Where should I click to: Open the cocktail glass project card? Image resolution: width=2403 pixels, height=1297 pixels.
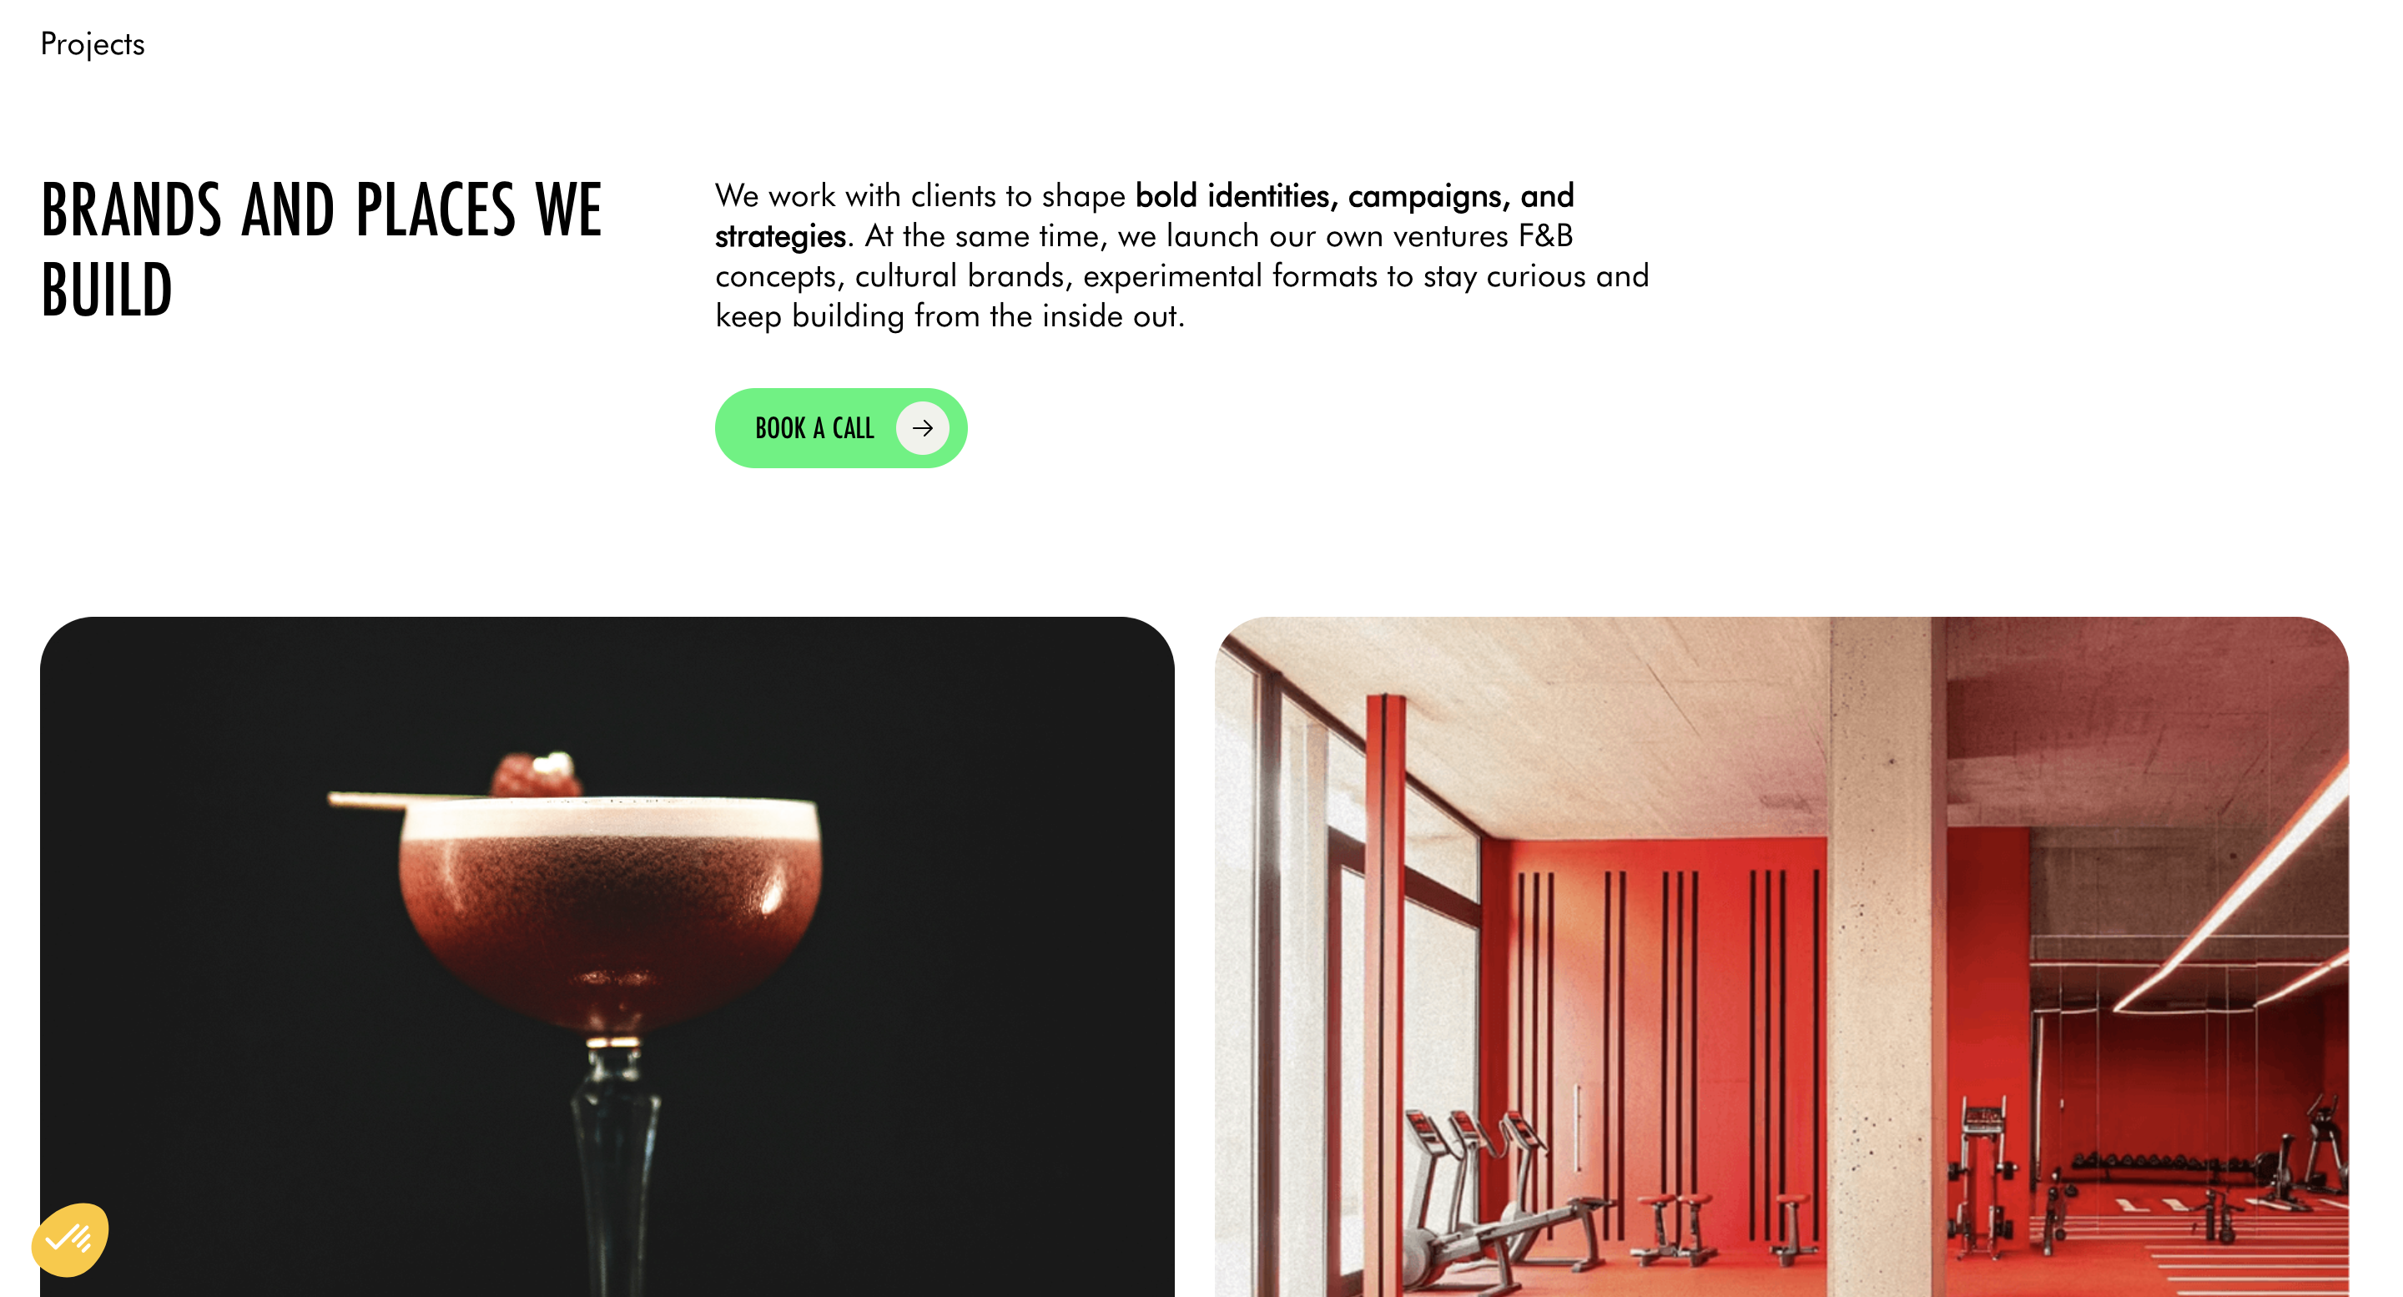[607, 956]
